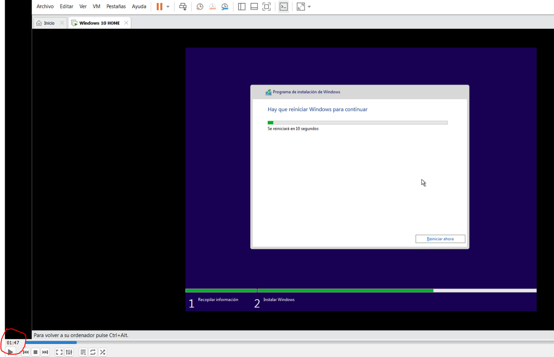Play the video in the media player

10,352
